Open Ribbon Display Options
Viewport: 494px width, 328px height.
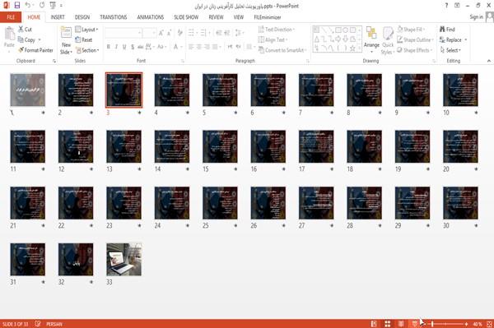(x=457, y=6)
